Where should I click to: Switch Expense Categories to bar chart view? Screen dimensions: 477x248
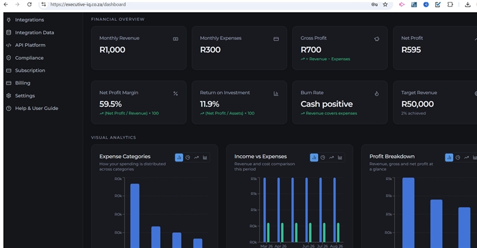coord(179,157)
